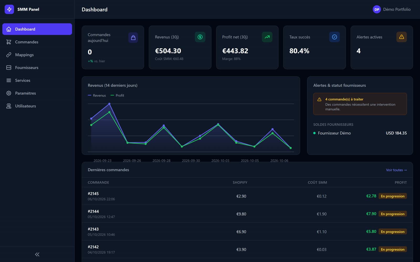Click the Paramètres gear icon in the sidebar
420x262 pixels.
pyautogui.click(x=9, y=93)
